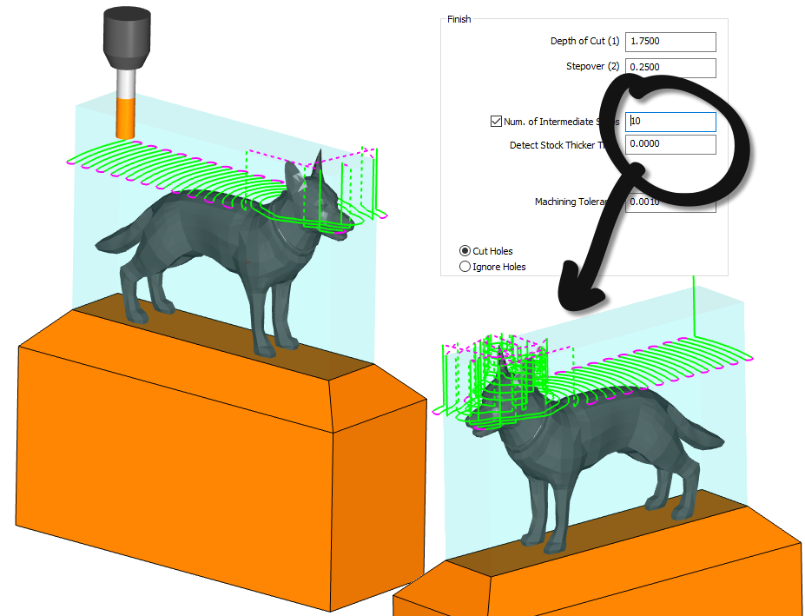Select the Ignore Holes radio button
805x616 pixels.
point(464,267)
